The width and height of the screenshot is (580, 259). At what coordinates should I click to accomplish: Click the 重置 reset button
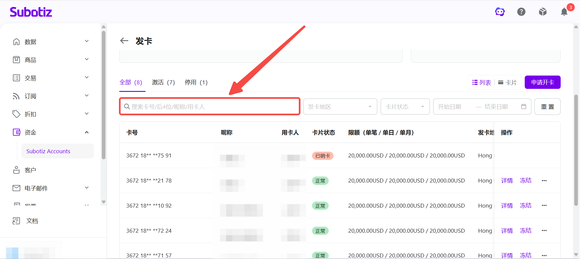(547, 106)
